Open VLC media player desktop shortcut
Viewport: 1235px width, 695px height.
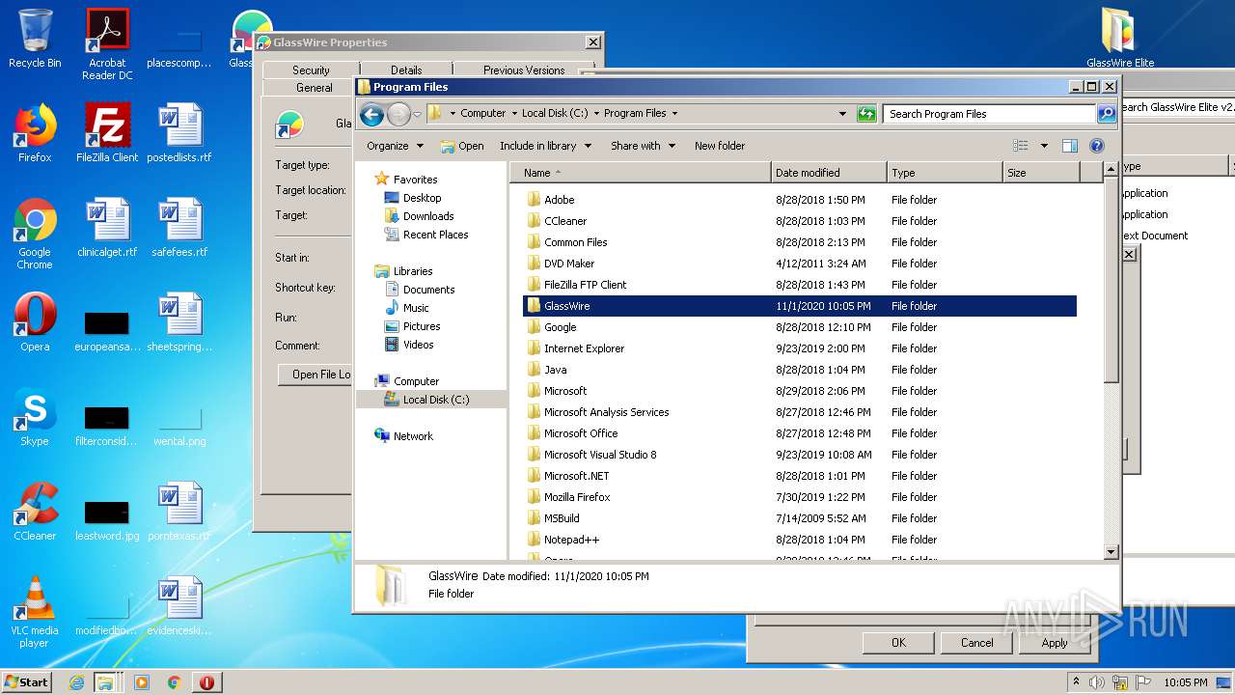(x=35, y=611)
